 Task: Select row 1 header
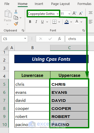click(x=4, y=53)
